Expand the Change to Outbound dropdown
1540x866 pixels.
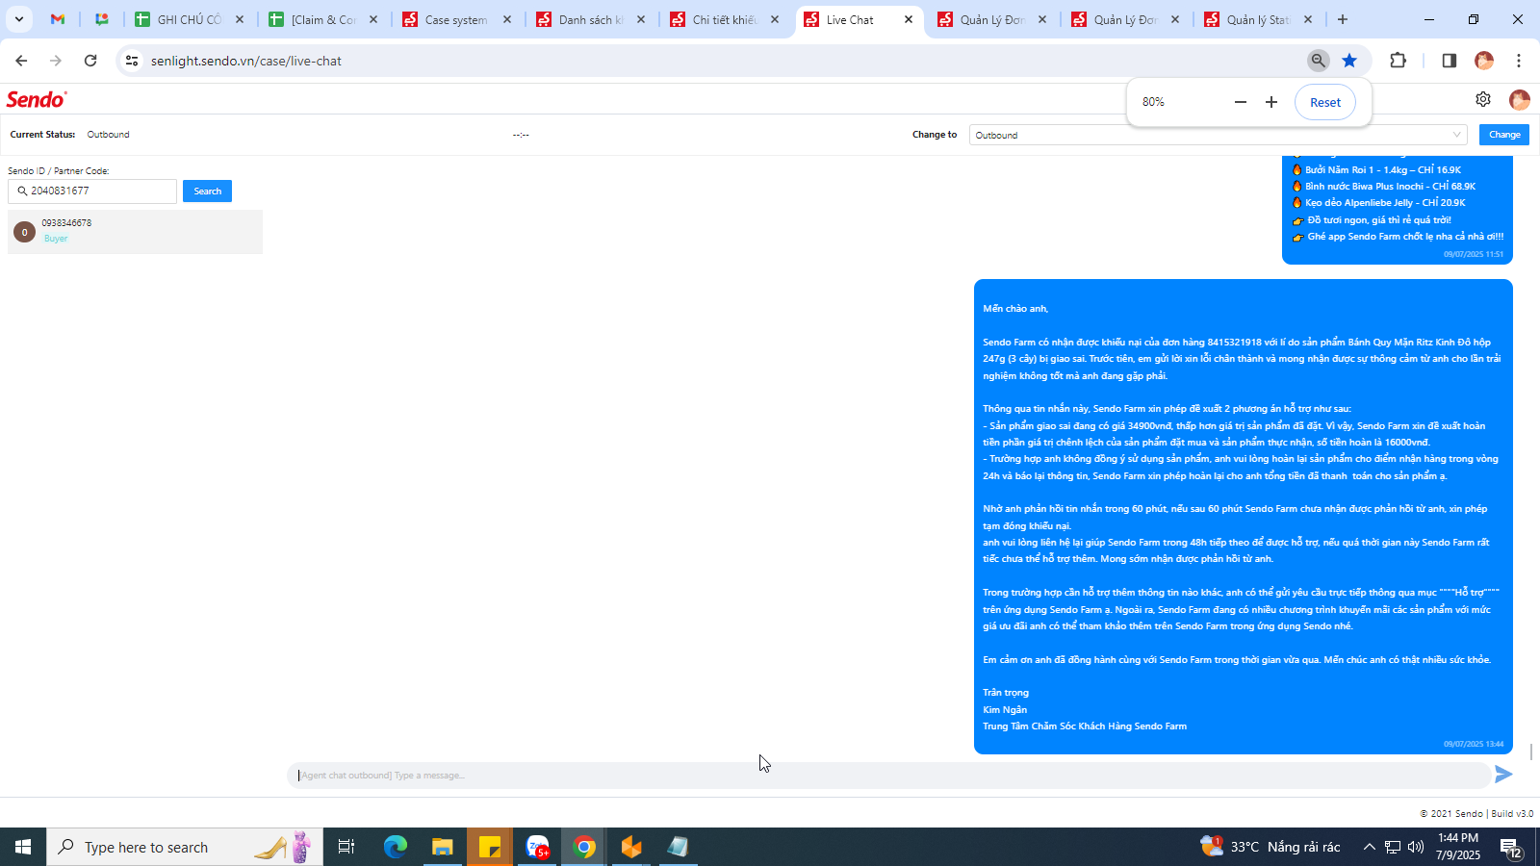(1218, 135)
